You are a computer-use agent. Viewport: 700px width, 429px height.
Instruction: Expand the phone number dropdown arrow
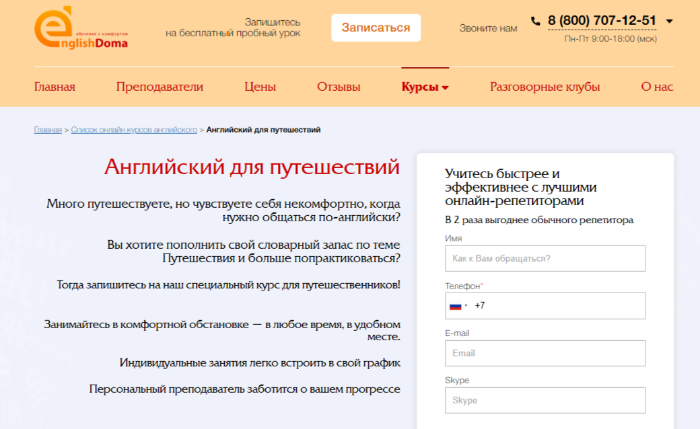(x=670, y=21)
